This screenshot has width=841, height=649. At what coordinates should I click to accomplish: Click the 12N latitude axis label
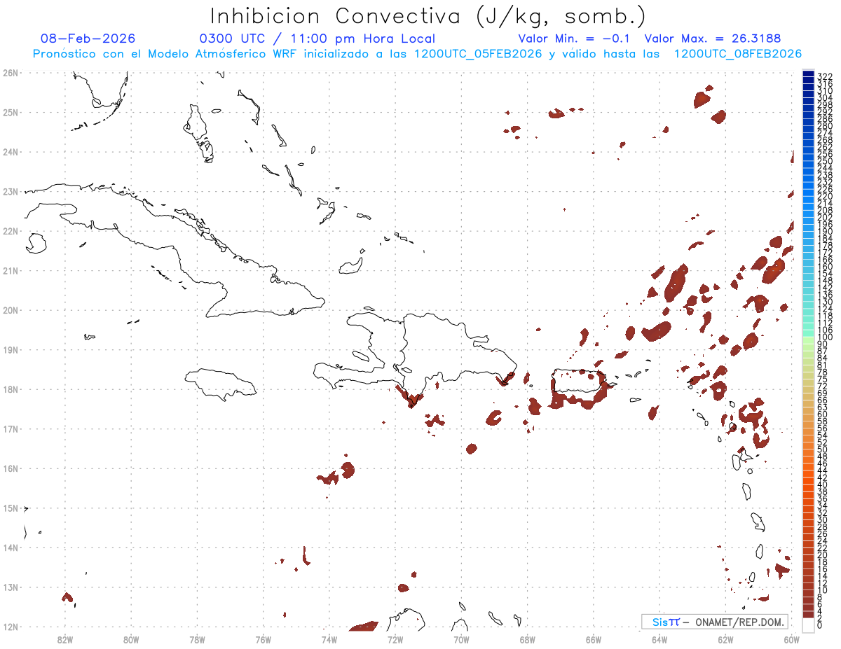pyautogui.click(x=11, y=627)
